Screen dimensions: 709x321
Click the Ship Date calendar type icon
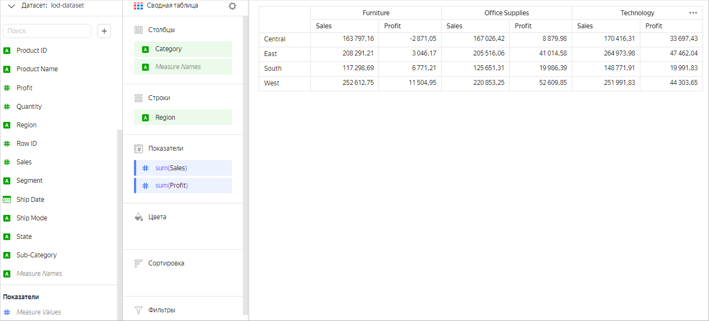coord(7,200)
